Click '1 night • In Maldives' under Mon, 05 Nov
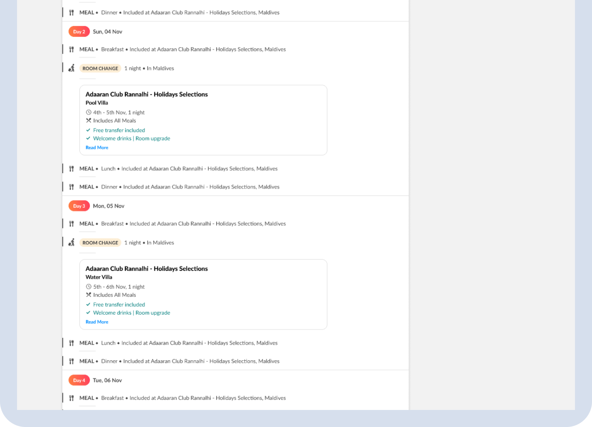The image size is (592, 427). [149, 242]
